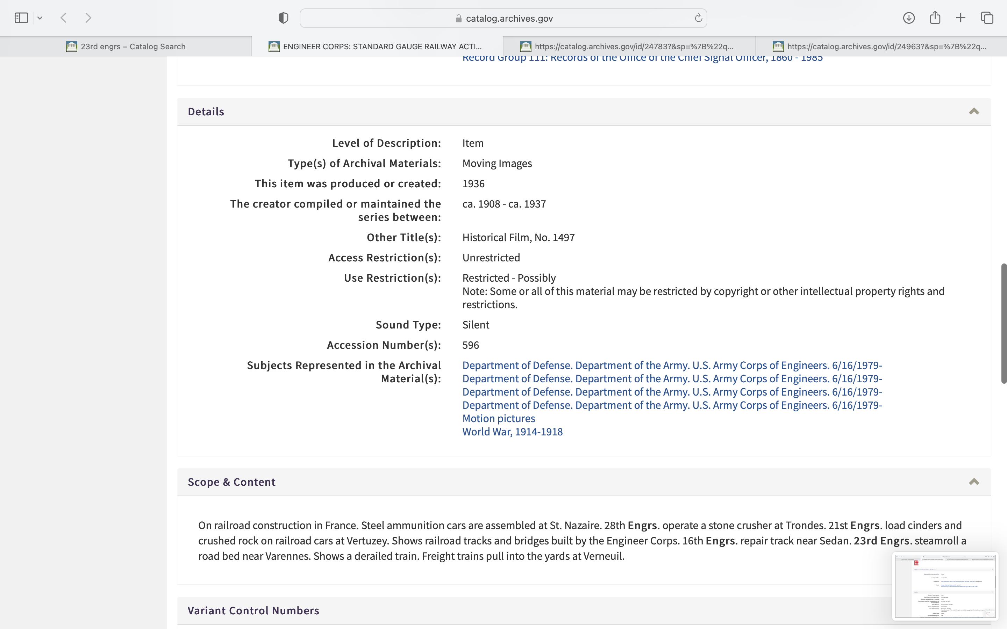
Task: Go back with the back arrow
Action: (64, 18)
